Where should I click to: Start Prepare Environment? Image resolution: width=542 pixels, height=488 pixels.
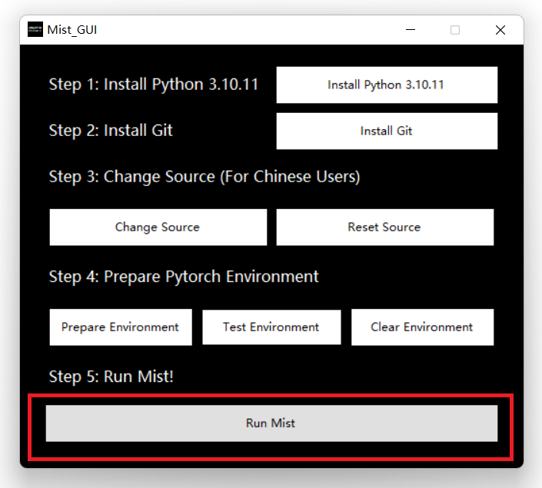121,327
